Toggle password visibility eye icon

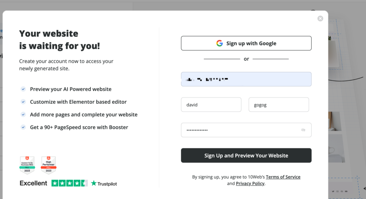(303, 130)
